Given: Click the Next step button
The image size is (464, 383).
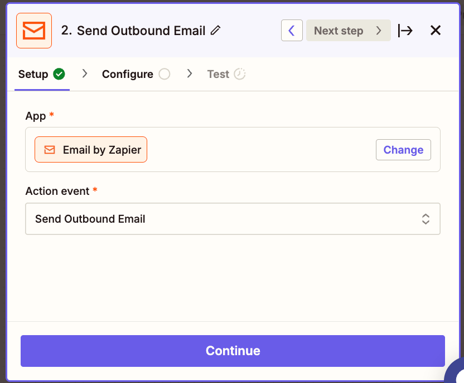Looking at the screenshot, I should pos(348,31).
